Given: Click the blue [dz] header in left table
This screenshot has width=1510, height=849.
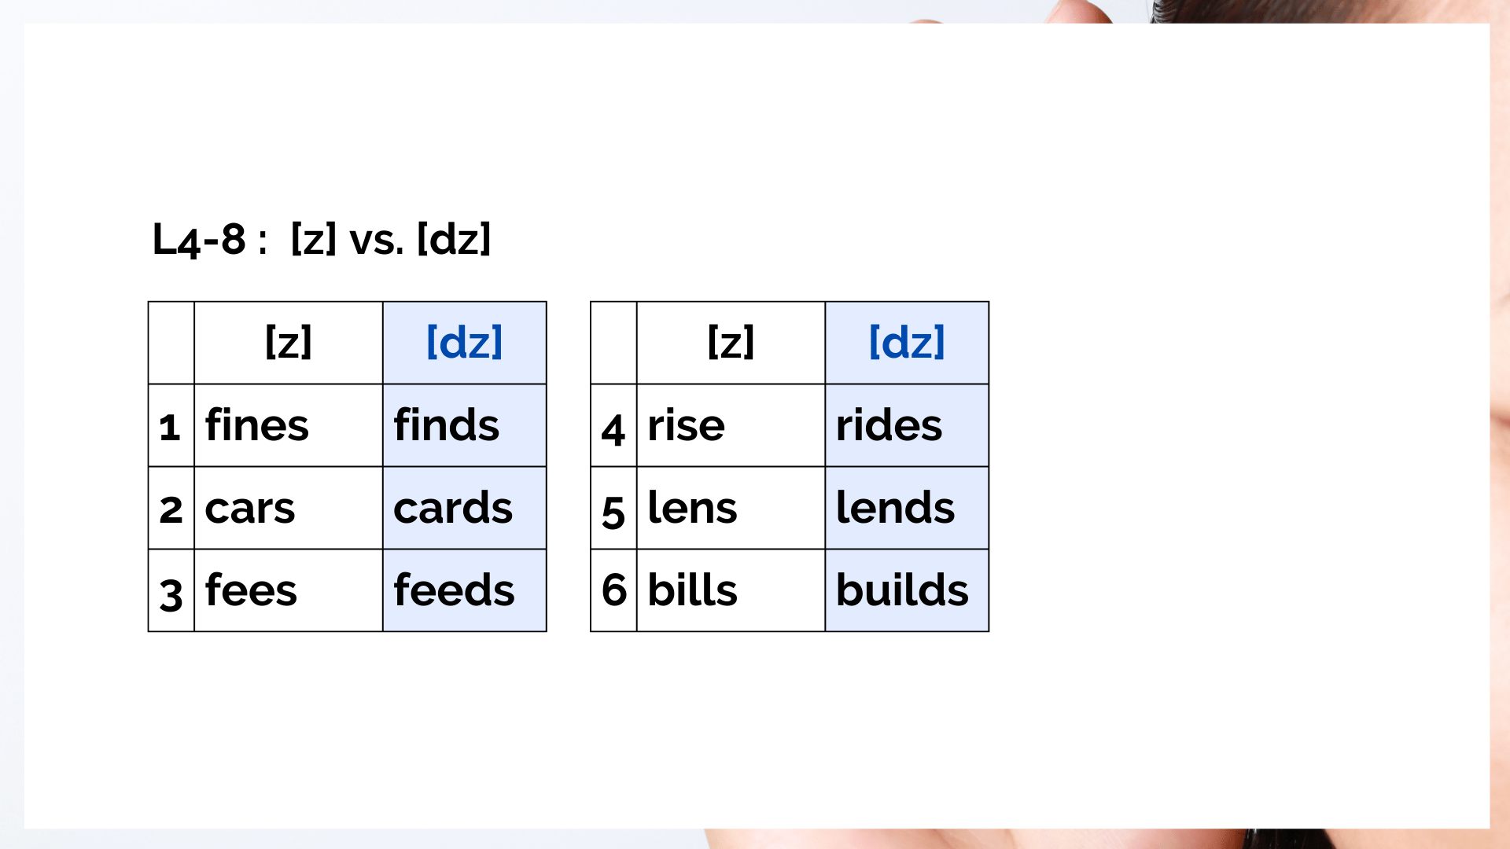Looking at the screenshot, I should point(464,343).
